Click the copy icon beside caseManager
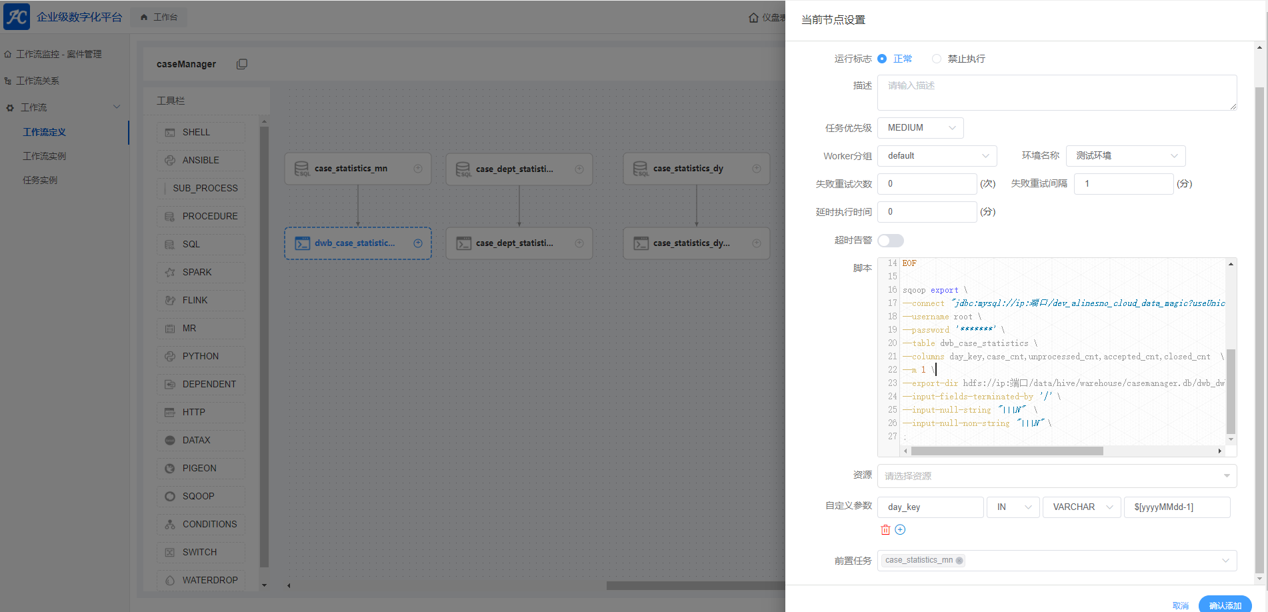Viewport: 1268px width, 612px height. 242,64
